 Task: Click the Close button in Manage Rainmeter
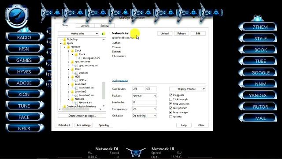click(201, 125)
